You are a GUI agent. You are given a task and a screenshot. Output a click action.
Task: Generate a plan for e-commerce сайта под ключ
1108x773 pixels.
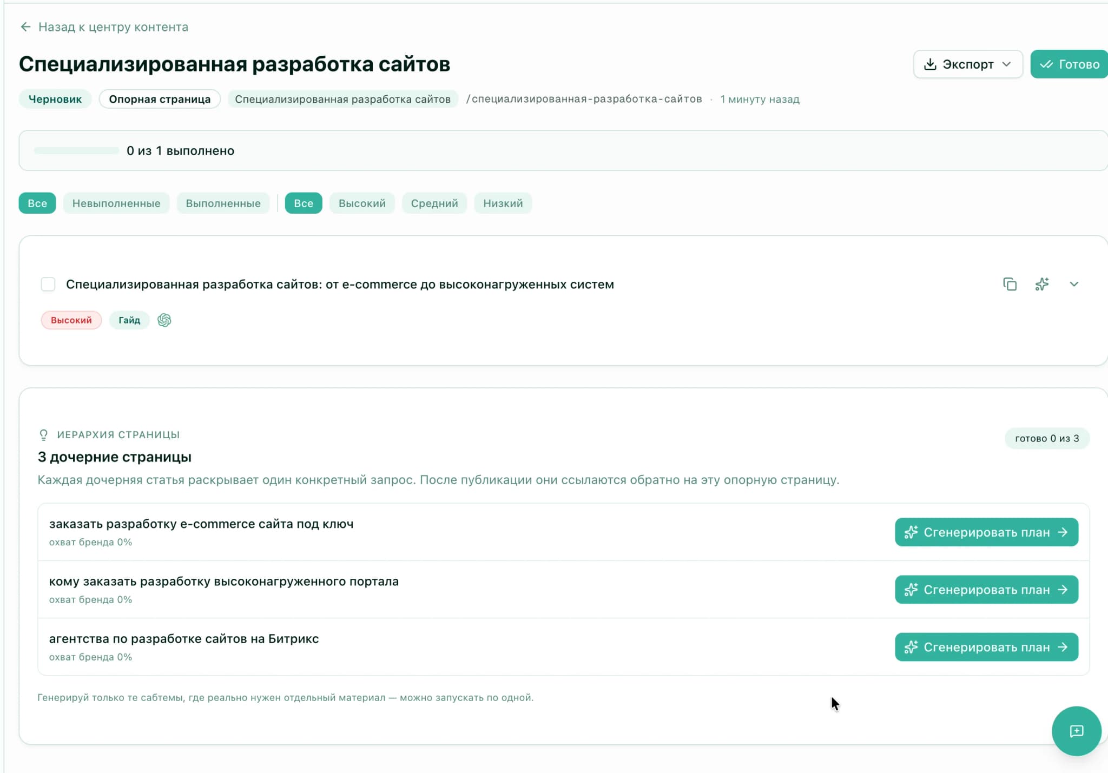[x=986, y=532]
